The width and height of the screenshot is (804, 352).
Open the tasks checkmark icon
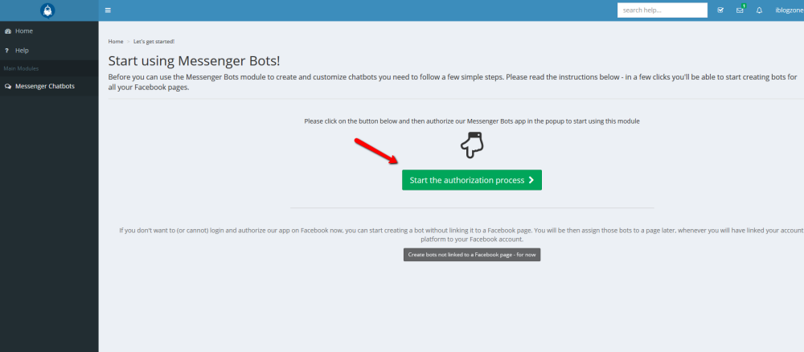pos(720,10)
